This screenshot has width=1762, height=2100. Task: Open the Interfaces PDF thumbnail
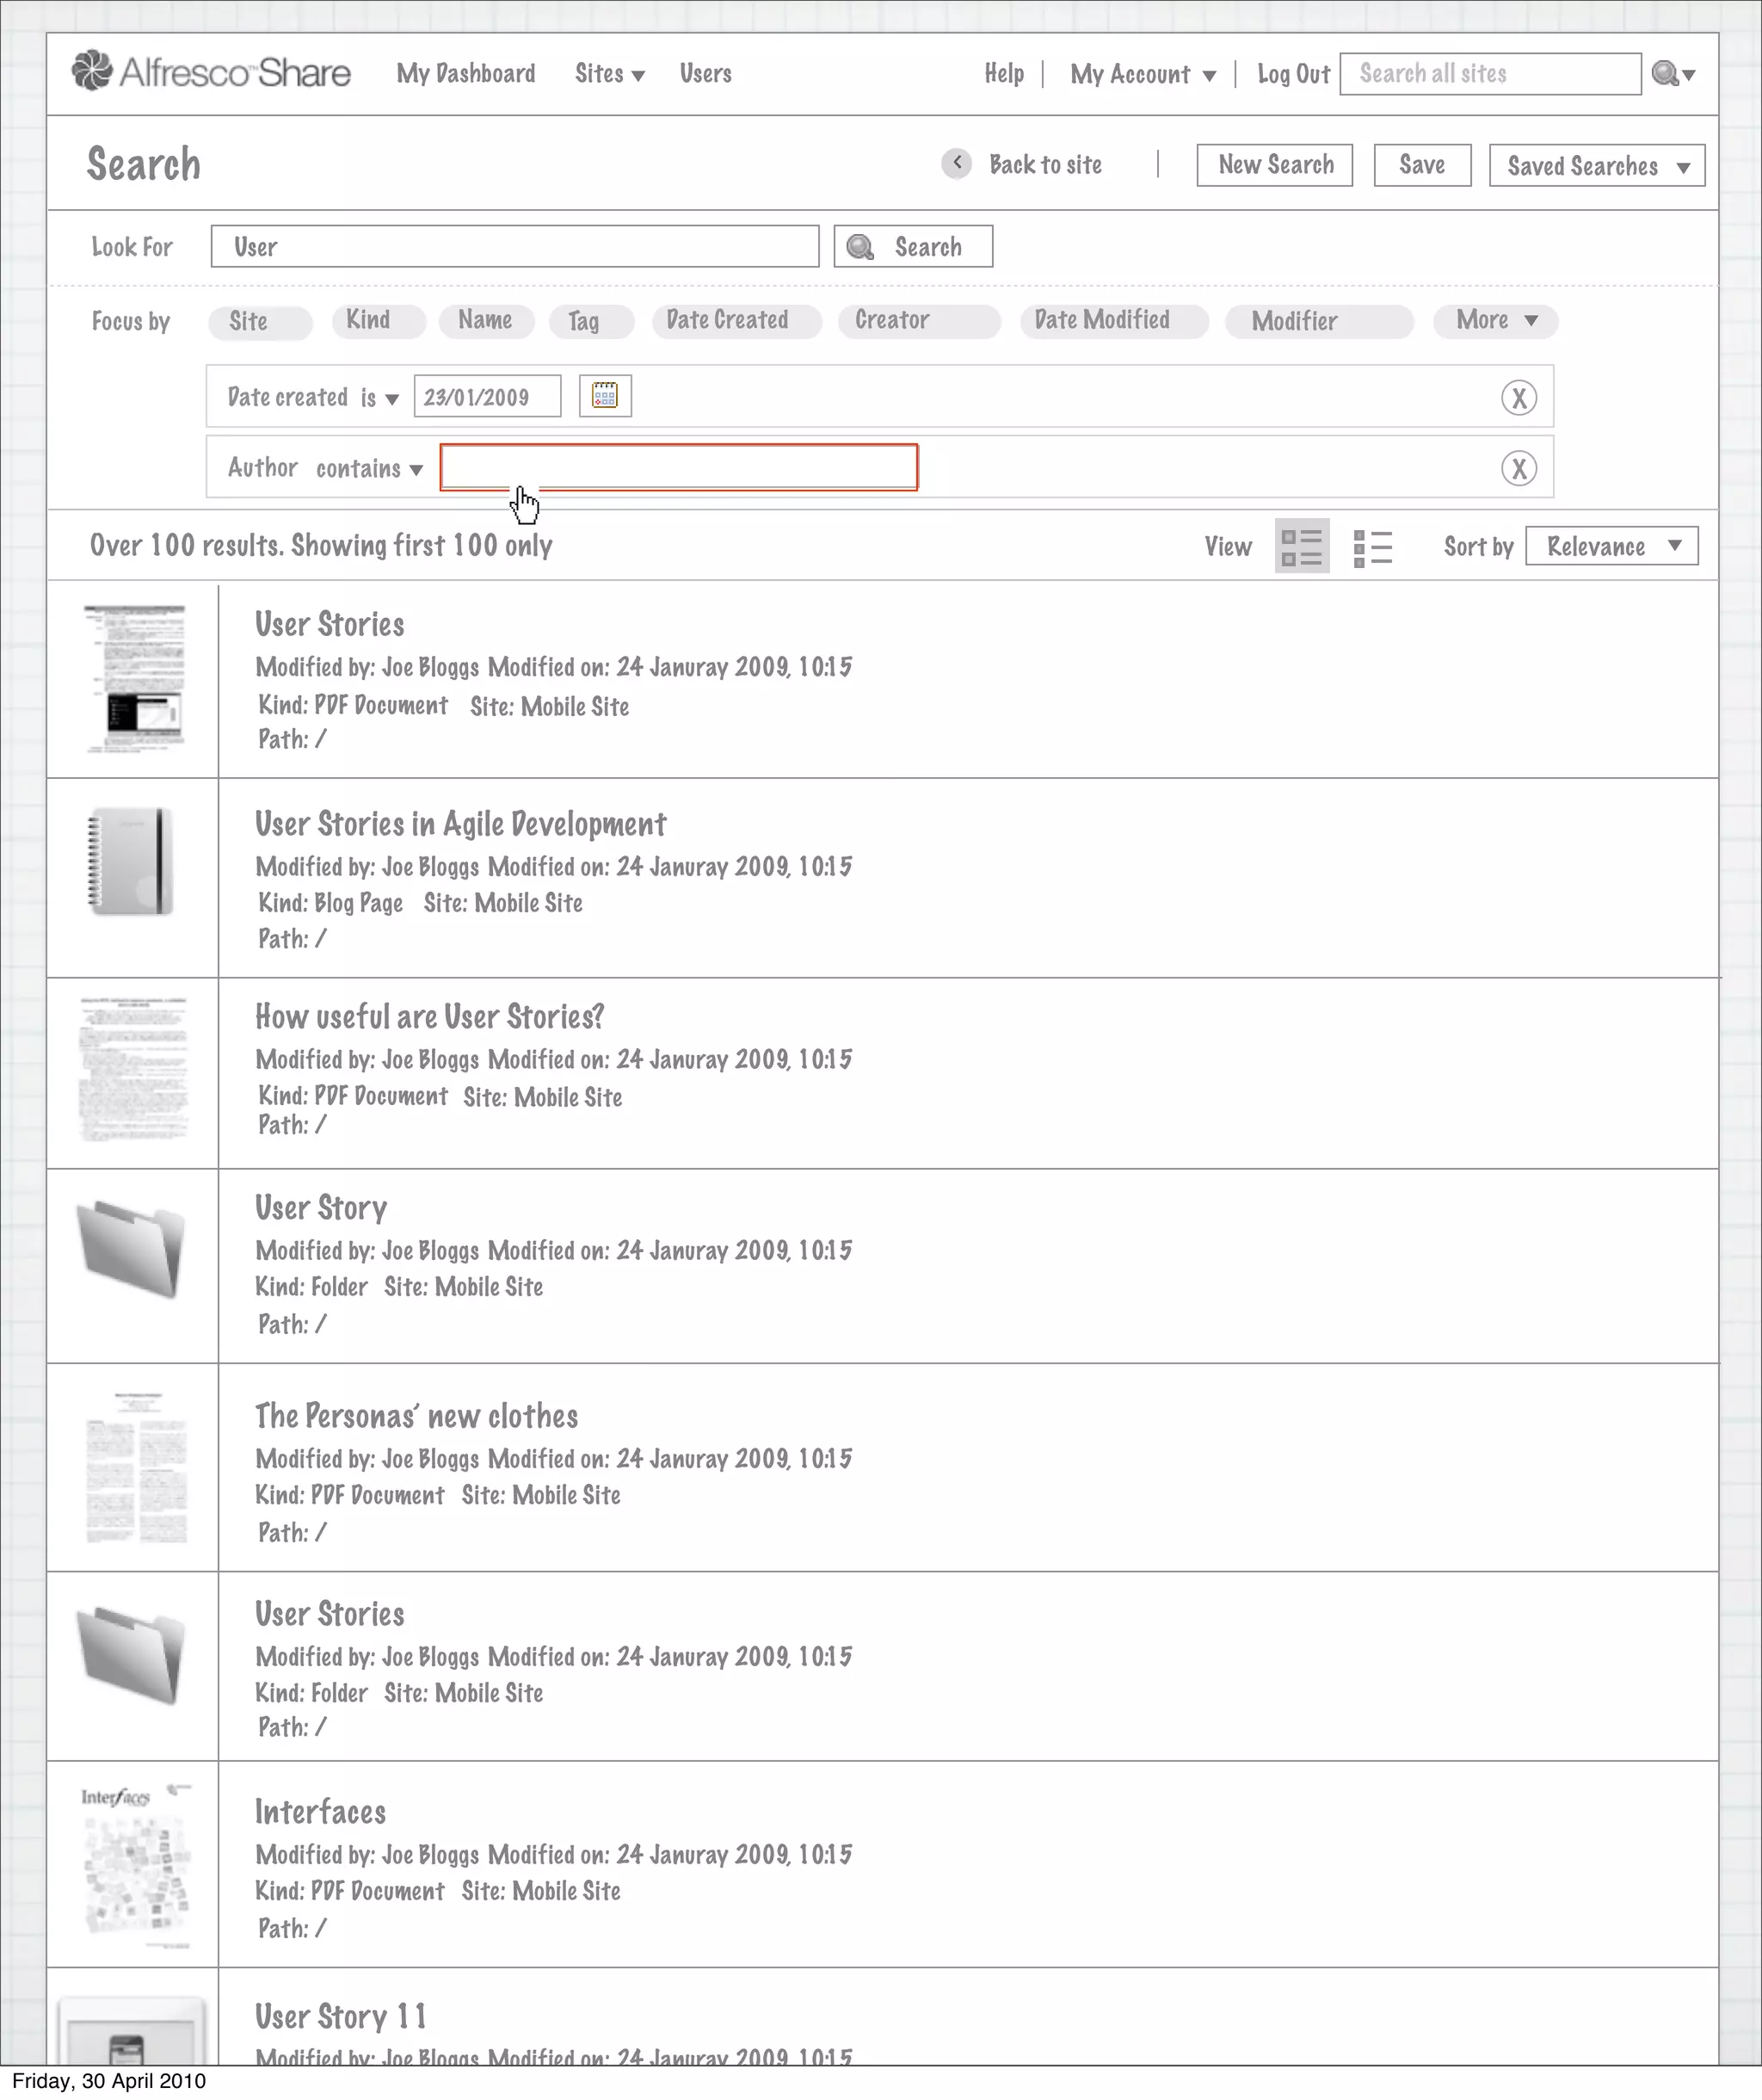point(134,1865)
